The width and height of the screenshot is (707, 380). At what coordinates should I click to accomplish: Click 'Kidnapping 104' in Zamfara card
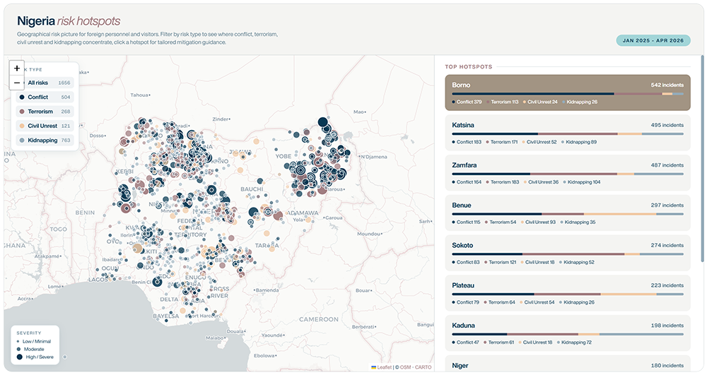click(x=582, y=182)
